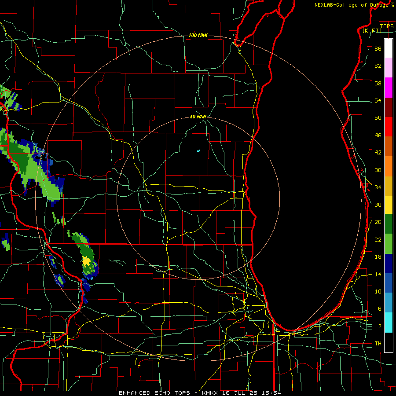Click the "6" legend value

(379, 309)
